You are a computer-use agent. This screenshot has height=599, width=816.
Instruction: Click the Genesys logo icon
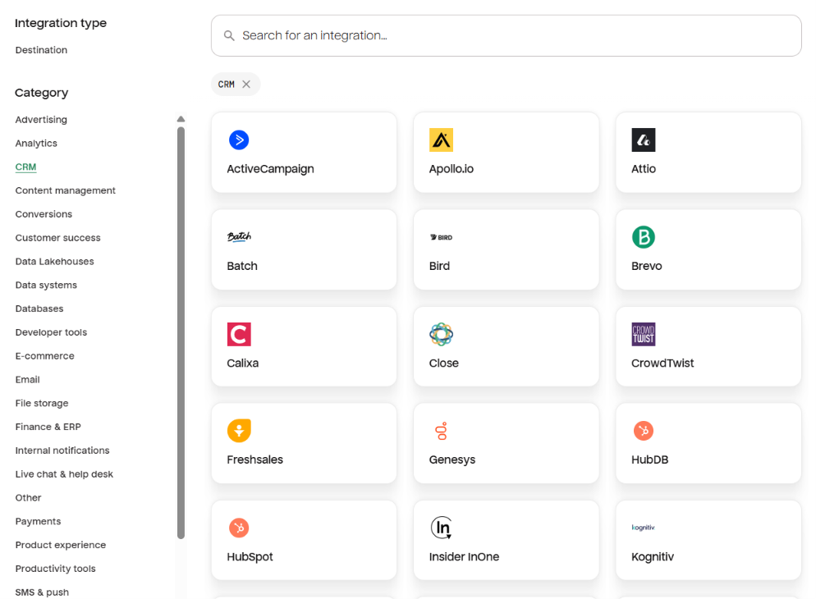(442, 431)
